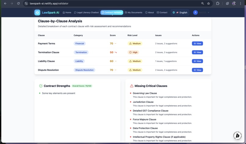The width and height of the screenshot is (246, 144).
Task: Click the score 50 in Termination row
Action: pos(111,52)
